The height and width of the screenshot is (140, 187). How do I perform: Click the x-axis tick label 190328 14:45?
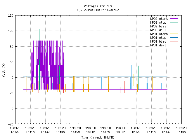coord(121,130)
